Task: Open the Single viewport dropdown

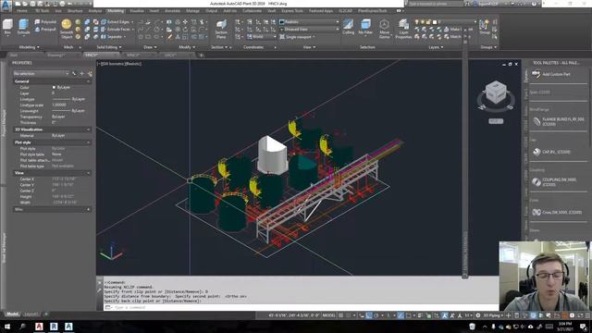Action: [298, 37]
